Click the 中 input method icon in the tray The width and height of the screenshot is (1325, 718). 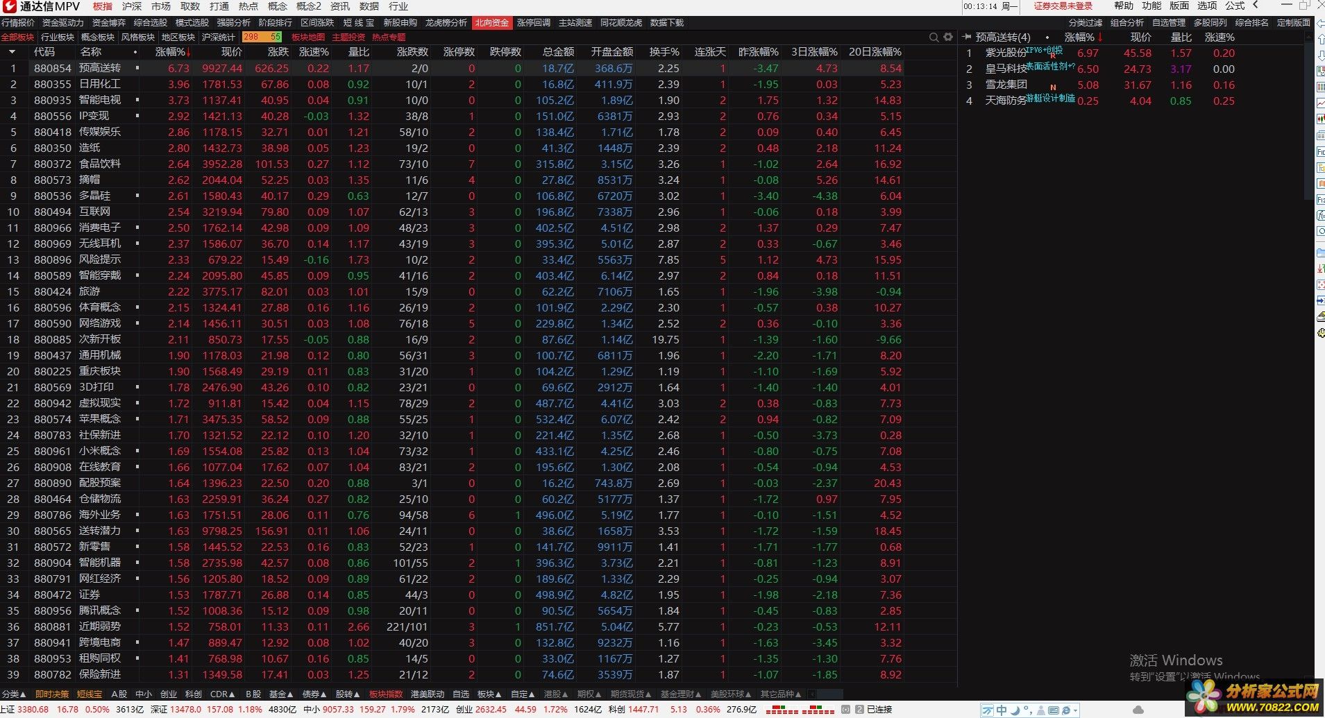(x=1002, y=710)
